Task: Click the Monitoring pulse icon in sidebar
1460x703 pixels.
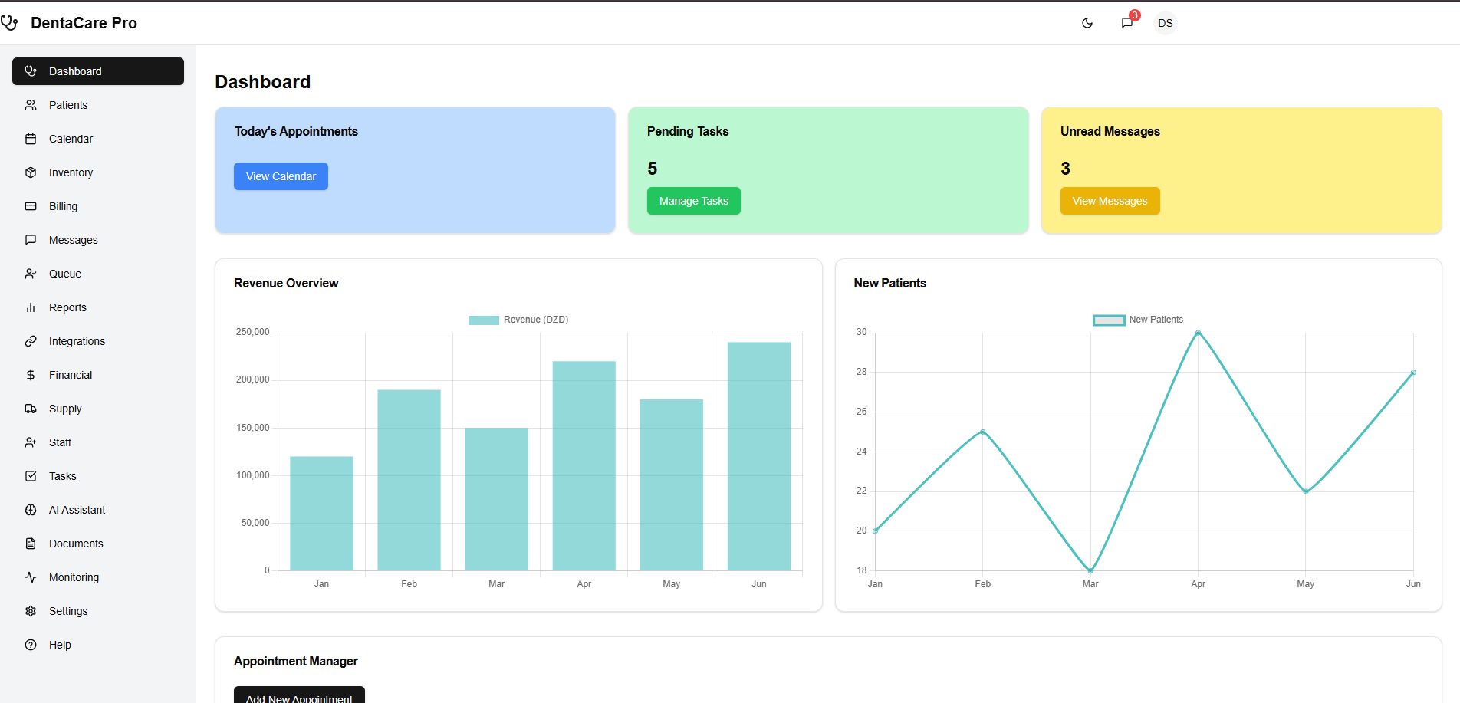Action: tap(31, 577)
